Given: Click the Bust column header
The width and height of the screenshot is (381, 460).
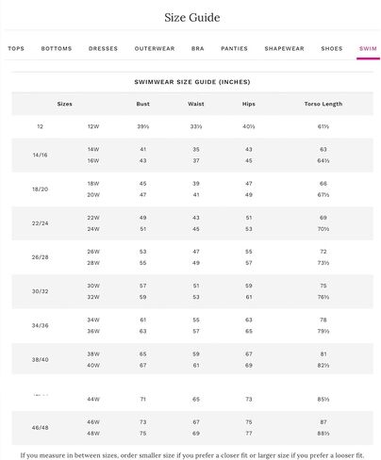Looking at the screenshot, I should pos(142,104).
